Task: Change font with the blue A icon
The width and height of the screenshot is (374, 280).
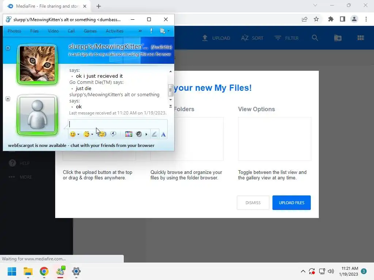Action: (163, 134)
